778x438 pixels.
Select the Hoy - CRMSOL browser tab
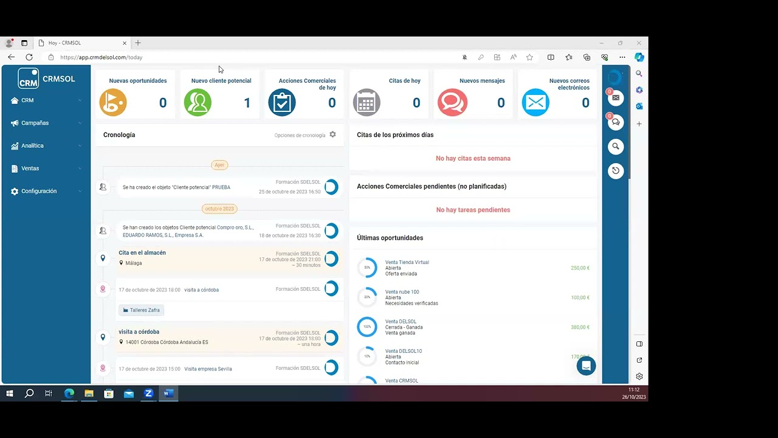tap(81, 43)
